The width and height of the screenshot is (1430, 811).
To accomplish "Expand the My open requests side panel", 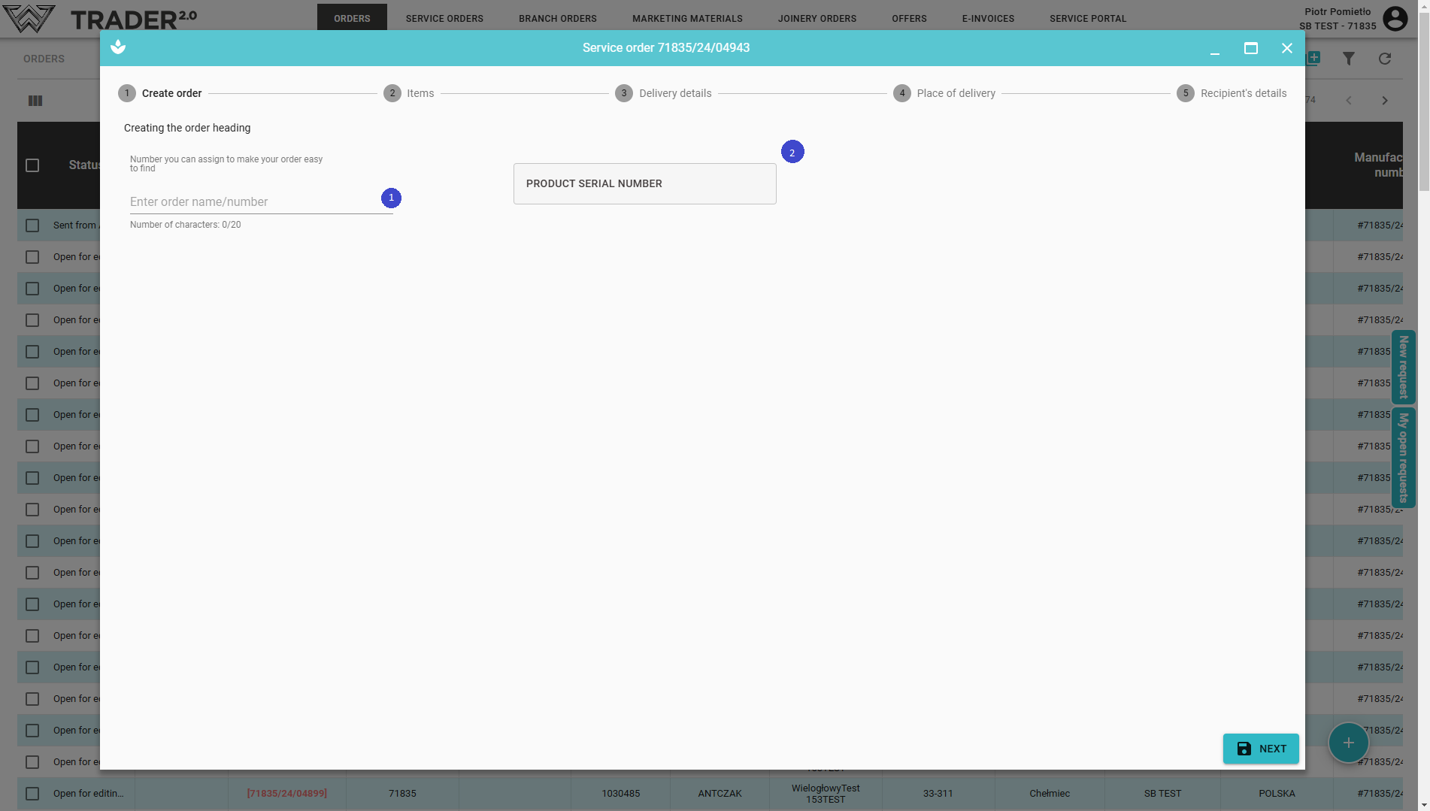I will tap(1403, 457).
